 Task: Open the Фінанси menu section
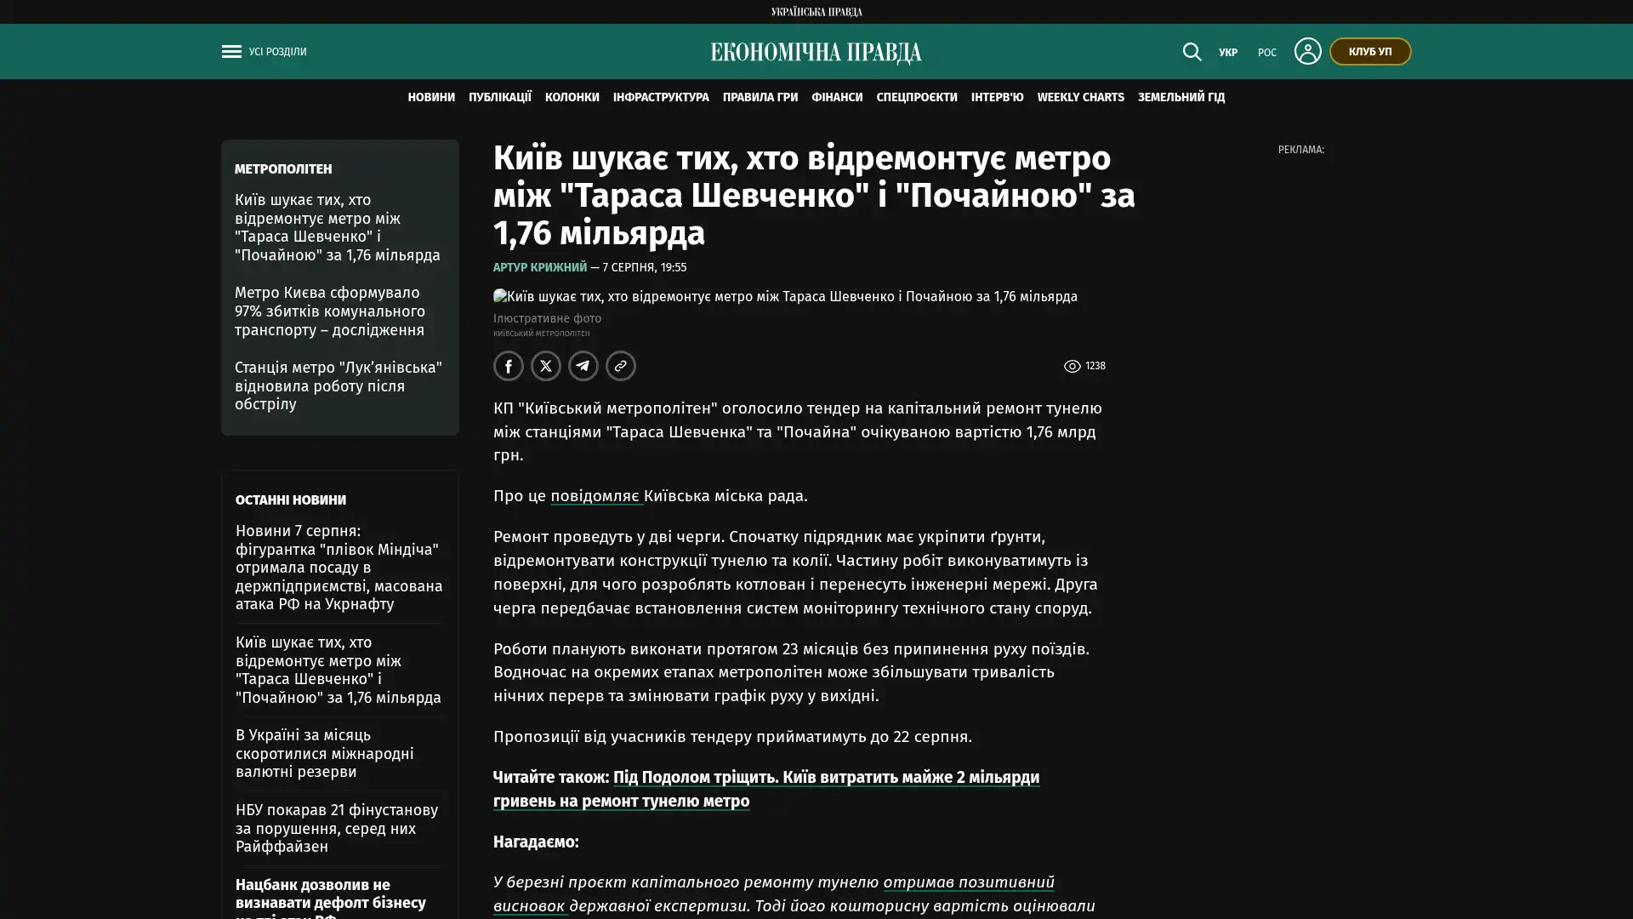point(837,97)
